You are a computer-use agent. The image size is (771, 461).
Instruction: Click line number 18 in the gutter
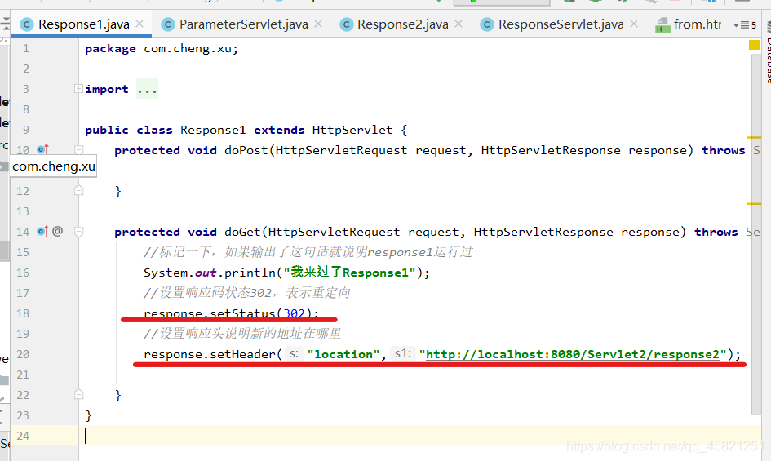coord(23,313)
